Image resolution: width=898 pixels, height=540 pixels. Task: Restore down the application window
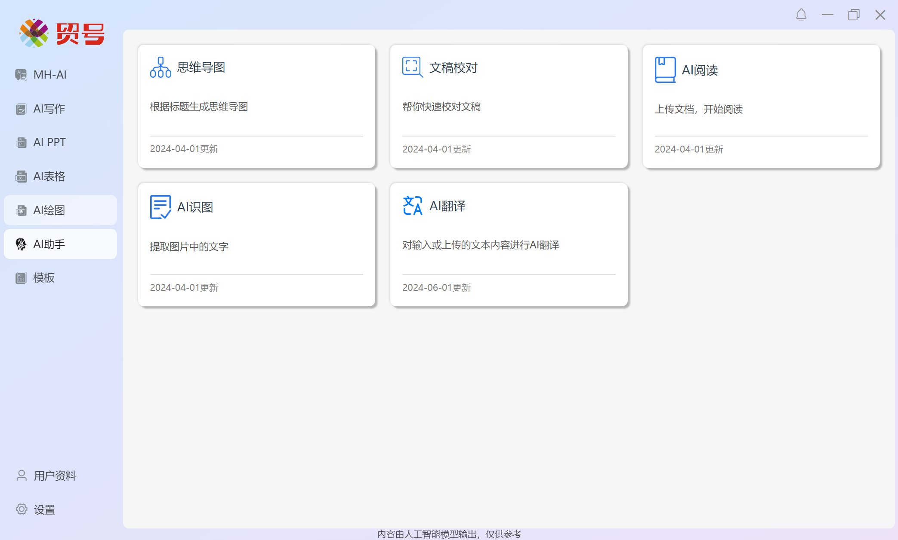click(x=854, y=15)
